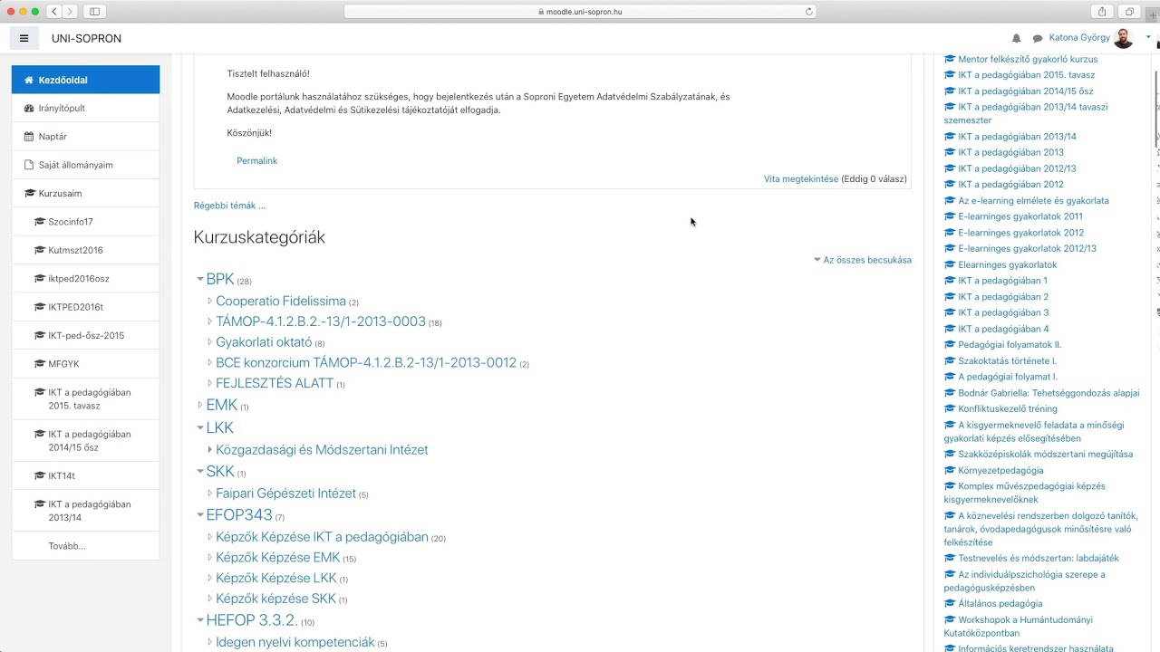Open Régebbi témák older topics
The height and width of the screenshot is (652, 1160).
tap(229, 206)
